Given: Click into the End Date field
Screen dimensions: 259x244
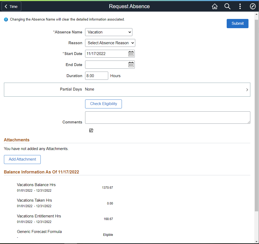Looking at the screenshot, I should coord(106,65).
